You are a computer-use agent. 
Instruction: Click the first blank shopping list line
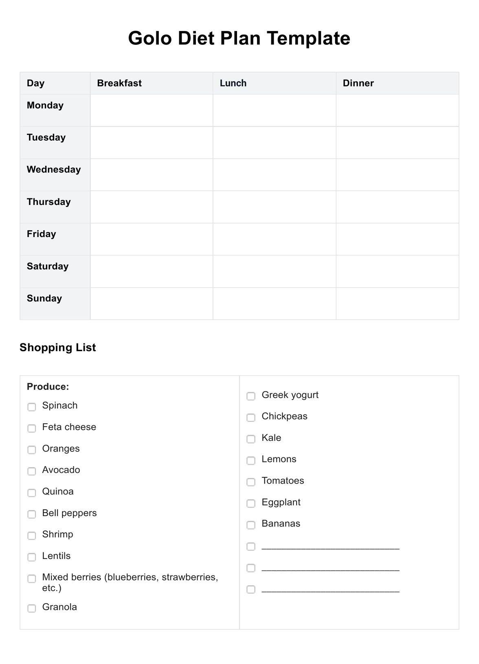tap(330, 546)
